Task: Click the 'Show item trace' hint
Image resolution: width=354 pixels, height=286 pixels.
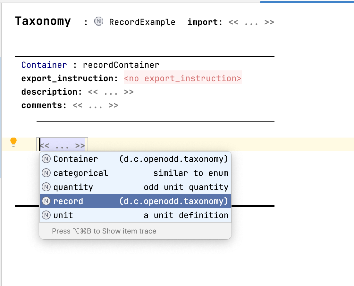Action: pos(104,231)
